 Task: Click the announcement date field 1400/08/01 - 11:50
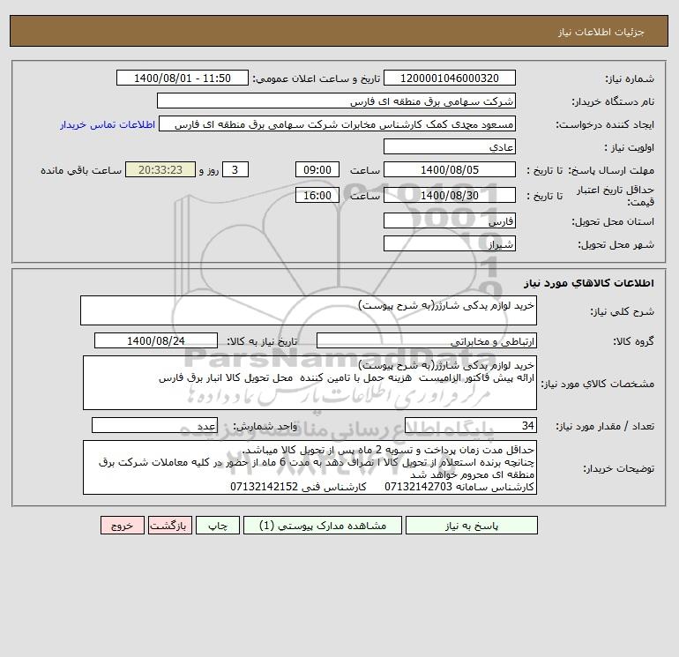pos(183,78)
